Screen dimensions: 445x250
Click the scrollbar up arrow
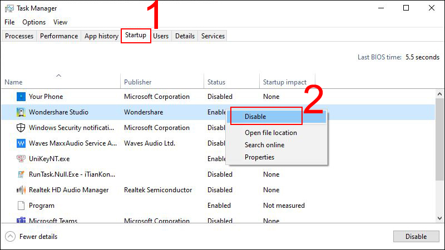coord(439,94)
